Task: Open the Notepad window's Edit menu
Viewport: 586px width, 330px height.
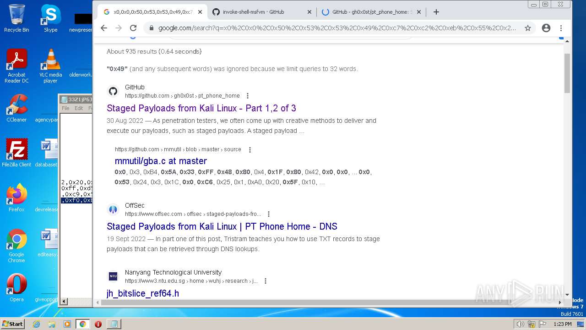Action: (x=79, y=108)
